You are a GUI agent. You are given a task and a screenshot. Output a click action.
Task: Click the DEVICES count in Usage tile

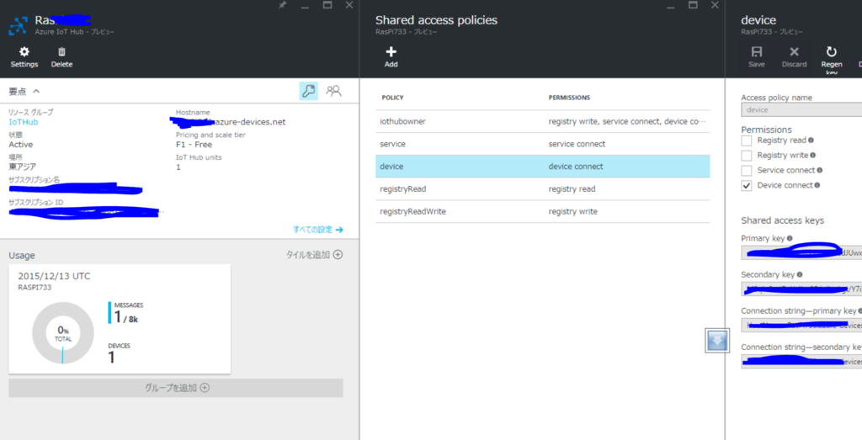coord(120,354)
